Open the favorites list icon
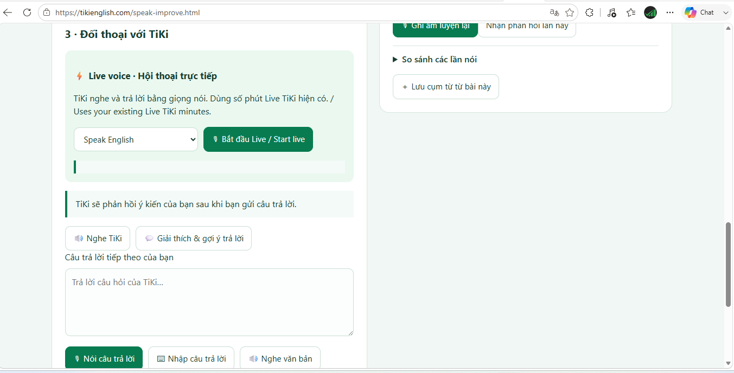The width and height of the screenshot is (734, 373). (631, 12)
